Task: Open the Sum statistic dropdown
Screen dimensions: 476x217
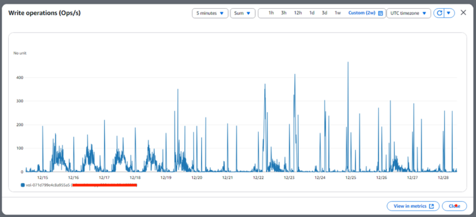Action: 242,13
